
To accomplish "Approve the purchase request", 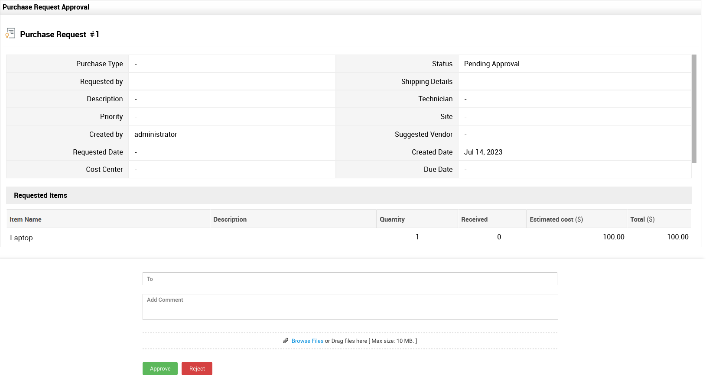I will (160, 369).
